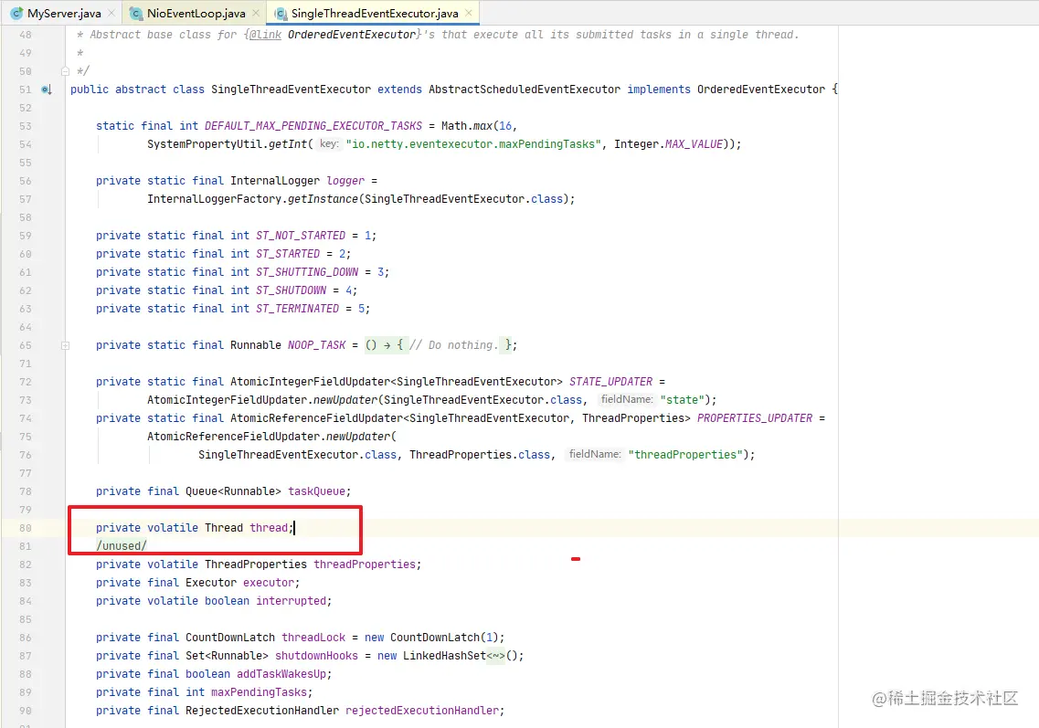Place cursor on DEFAULT_MAX_PENDING_EXECUTOR_TASKS constant
Image resolution: width=1039 pixels, height=728 pixels.
(313, 126)
